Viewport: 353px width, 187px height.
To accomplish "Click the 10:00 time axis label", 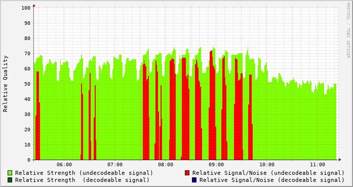I will tap(267, 165).
